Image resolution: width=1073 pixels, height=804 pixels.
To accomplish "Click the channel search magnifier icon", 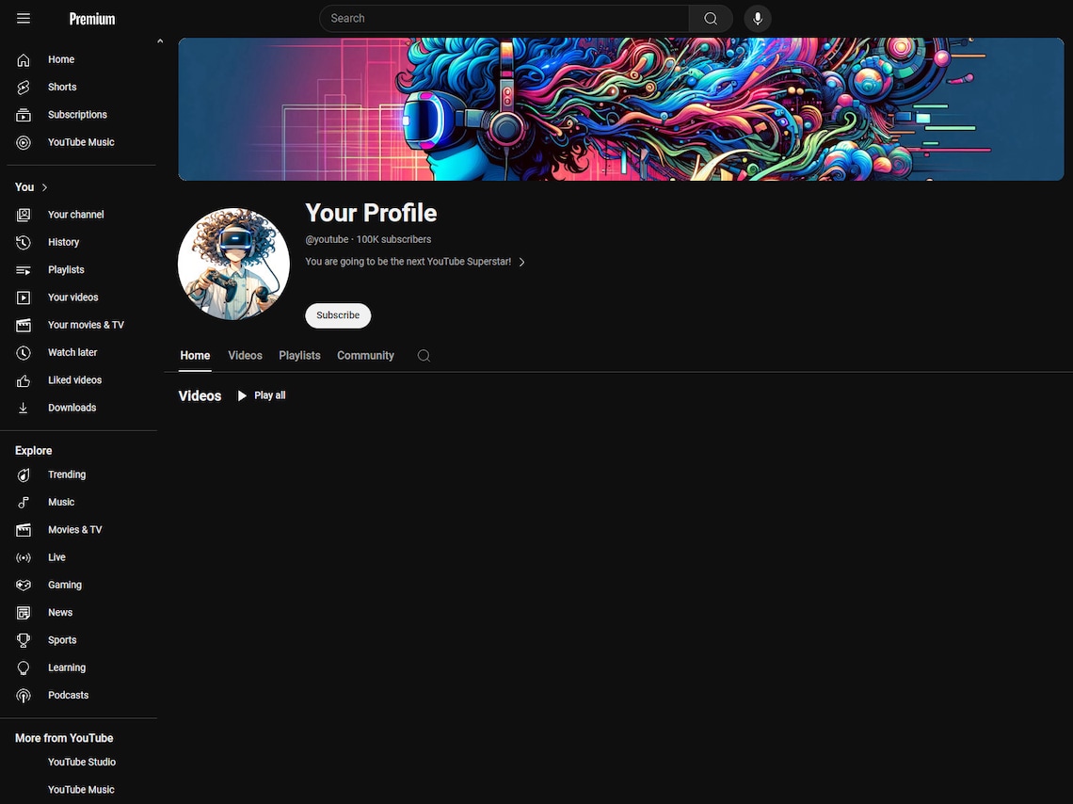I will [424, 355].
